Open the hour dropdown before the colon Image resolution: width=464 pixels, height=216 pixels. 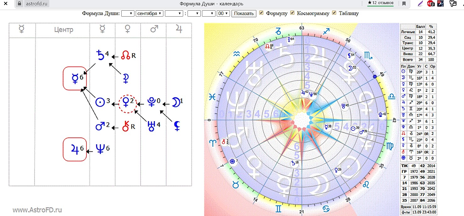point(194,13)
